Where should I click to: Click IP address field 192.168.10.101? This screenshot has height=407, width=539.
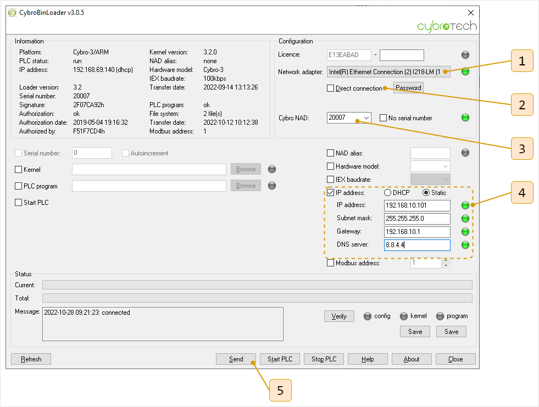(417, 205)
